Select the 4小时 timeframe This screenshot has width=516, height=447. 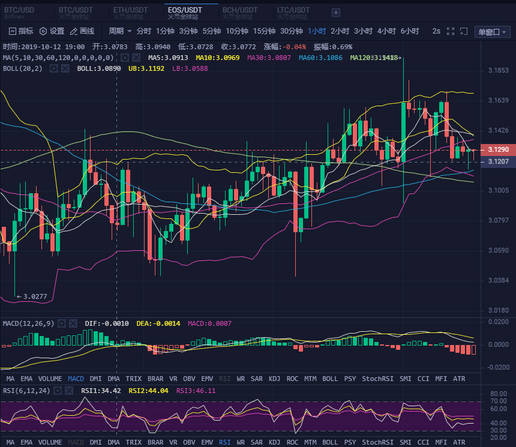pos(386,31)
